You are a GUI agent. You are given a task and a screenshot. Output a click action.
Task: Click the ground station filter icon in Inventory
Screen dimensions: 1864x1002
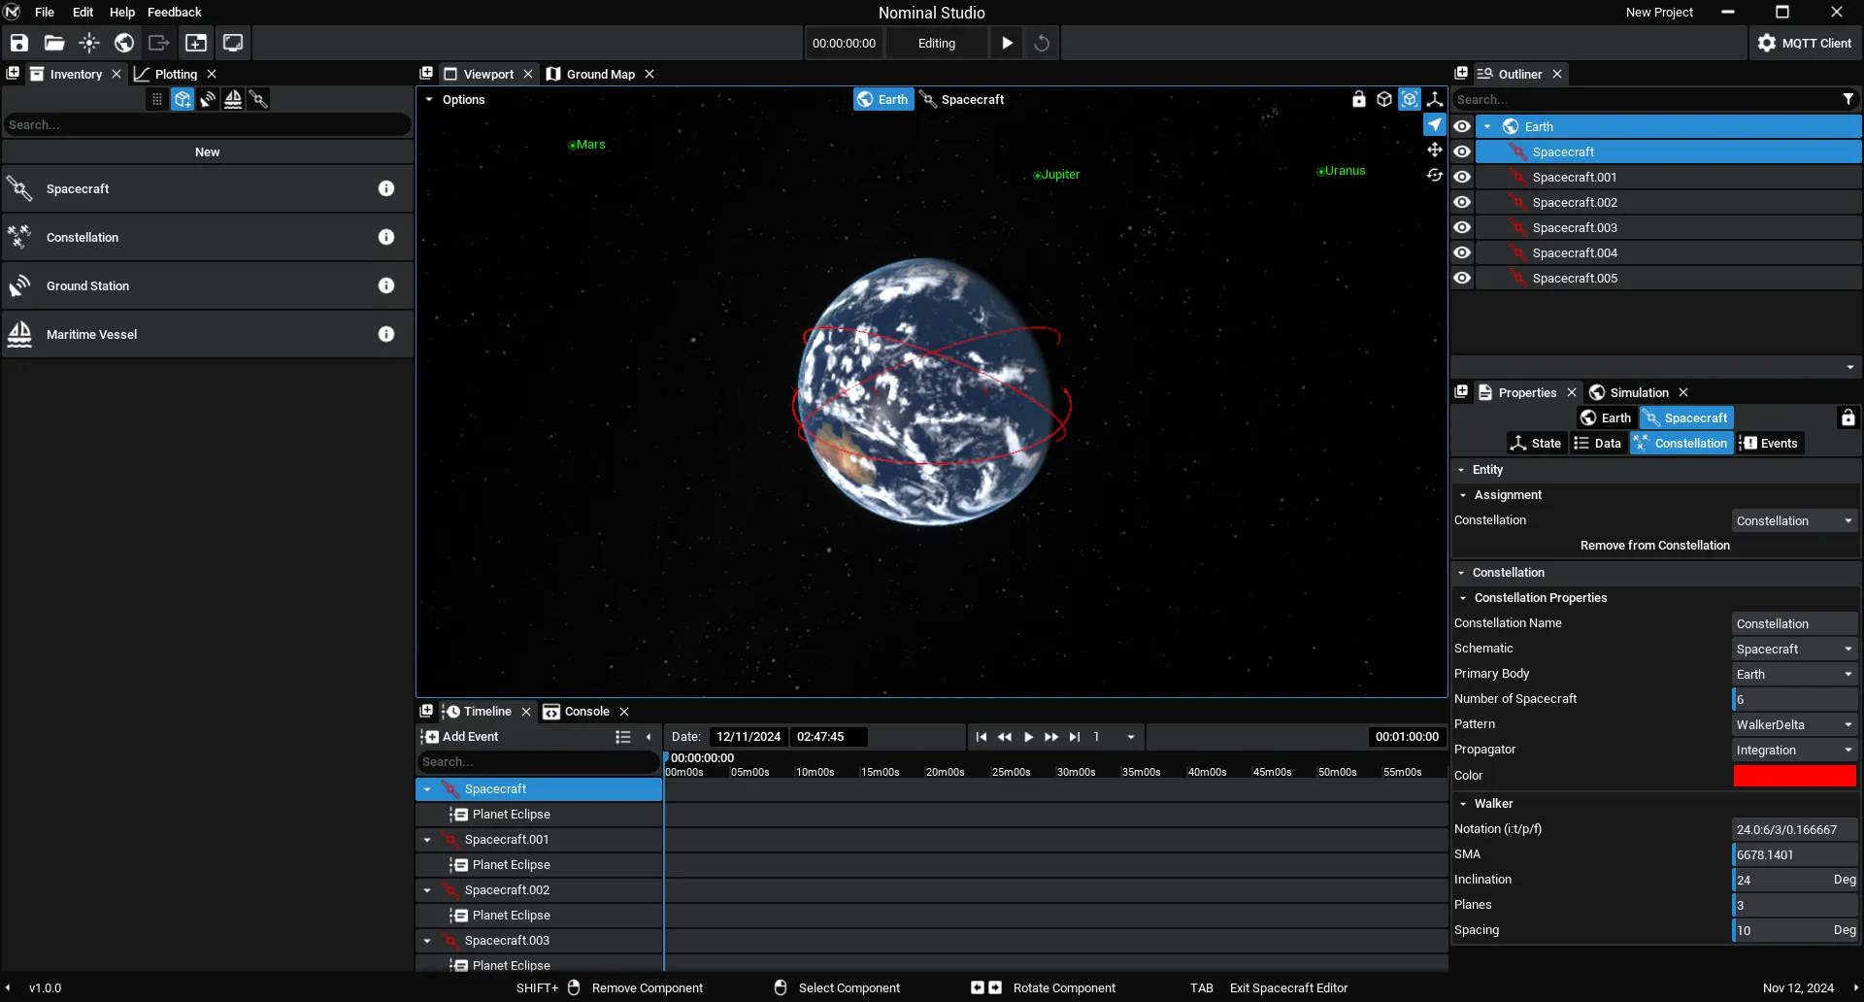[208, 99]
